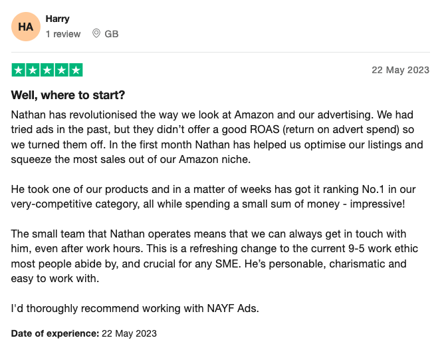Click the GB country label

pyautogui.click(x=111, y=34)
